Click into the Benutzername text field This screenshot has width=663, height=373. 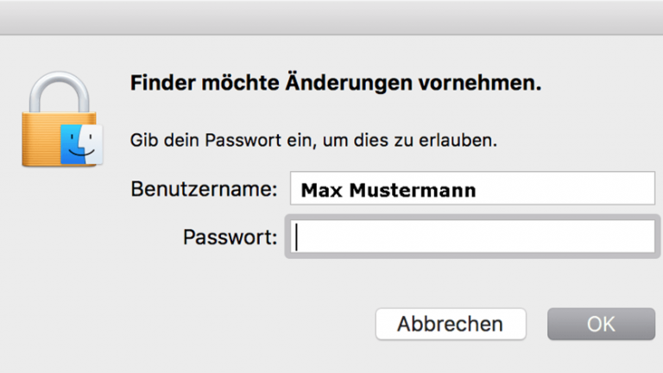tap(472, 190)
